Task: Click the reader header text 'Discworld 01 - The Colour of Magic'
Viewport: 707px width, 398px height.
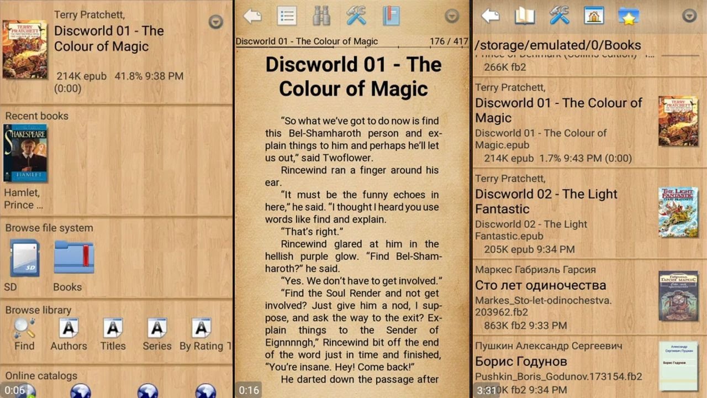Action: pos(307,41)
